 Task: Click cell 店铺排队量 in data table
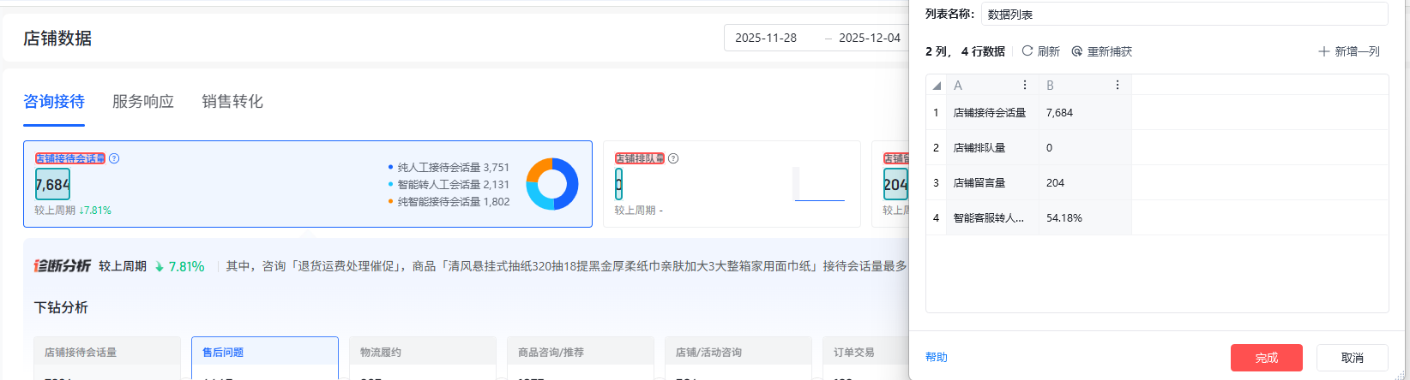992,147
